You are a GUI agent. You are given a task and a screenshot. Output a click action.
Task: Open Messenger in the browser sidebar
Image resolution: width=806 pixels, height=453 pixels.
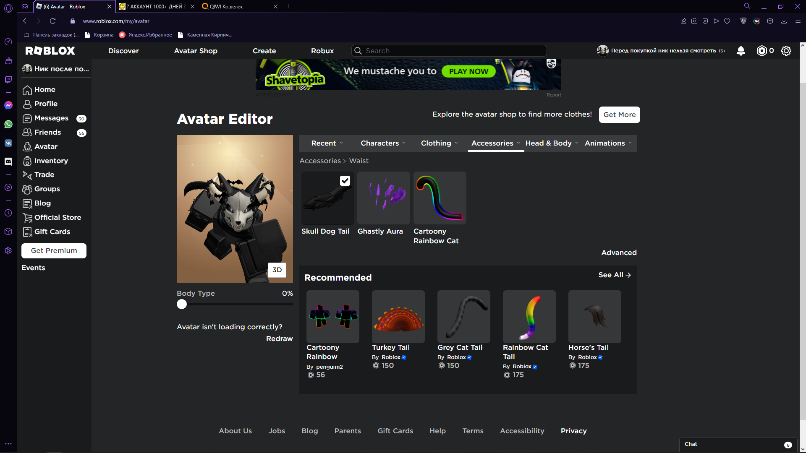(8, 105)
